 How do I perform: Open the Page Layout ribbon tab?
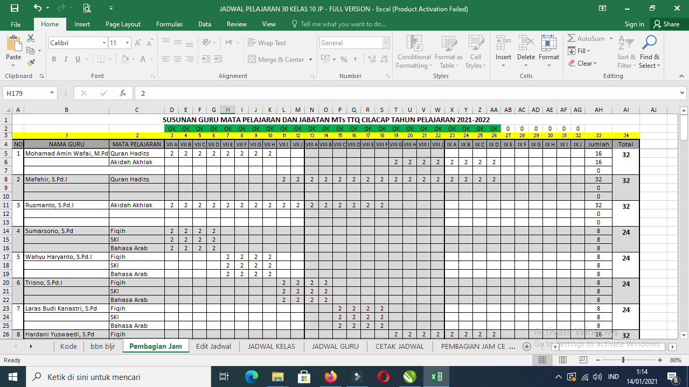123,24
